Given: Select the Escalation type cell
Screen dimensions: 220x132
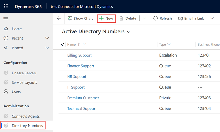Looking at the screenshot, I should (168, 55).
